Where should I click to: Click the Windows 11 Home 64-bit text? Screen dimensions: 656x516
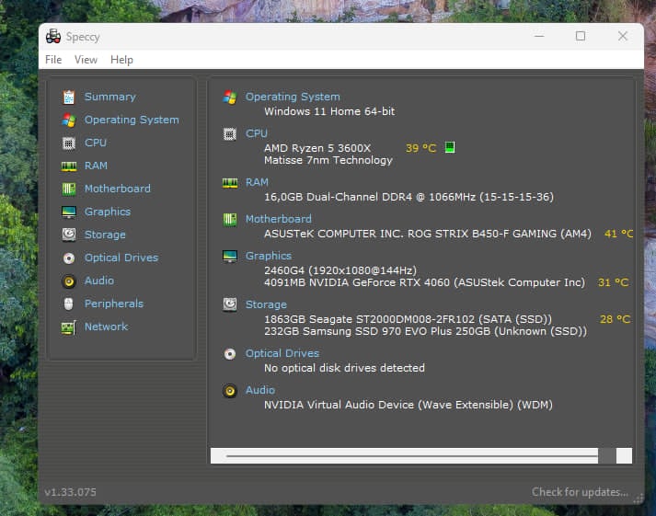pos(329,111)
